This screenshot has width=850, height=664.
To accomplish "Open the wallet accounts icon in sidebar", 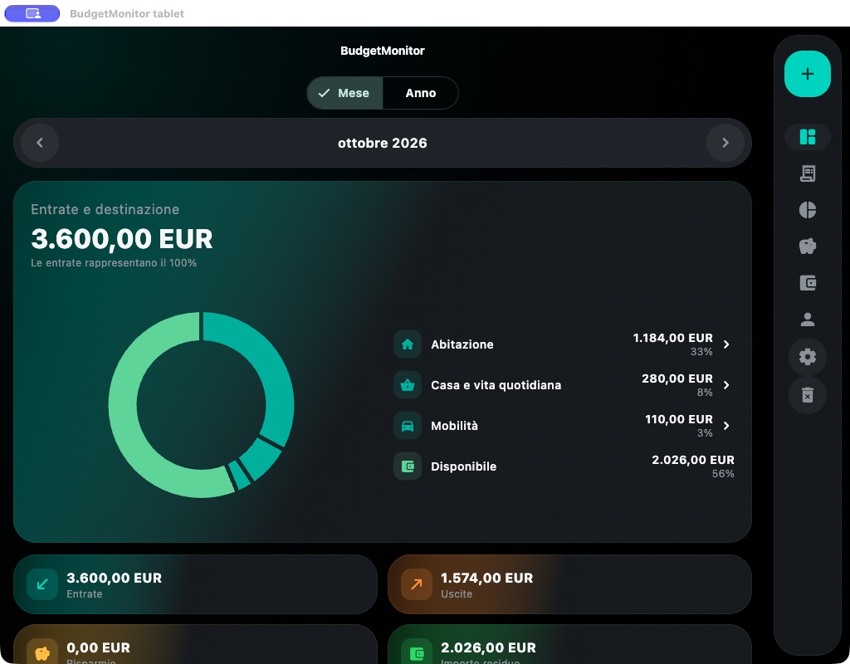I will click(807, 282).
